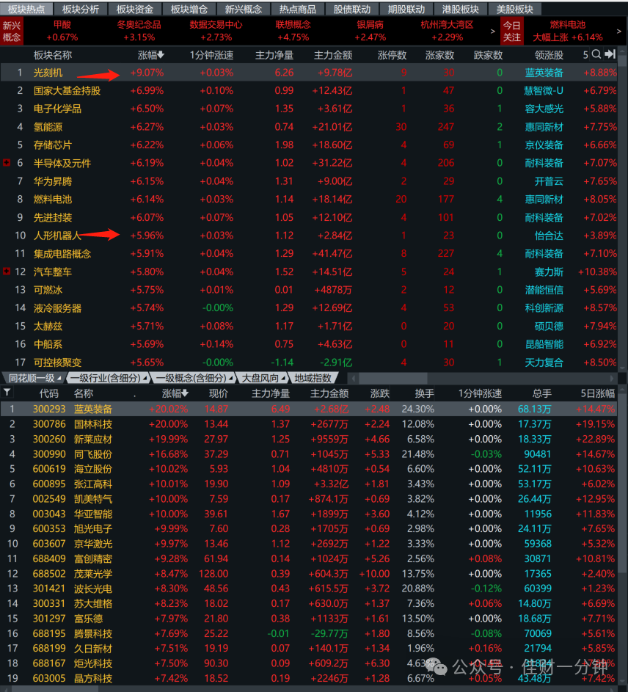The height and width of the screenshot is (692, 628).
Task: Select the 液冷服务器 sector row
Action: pos(309,307)
